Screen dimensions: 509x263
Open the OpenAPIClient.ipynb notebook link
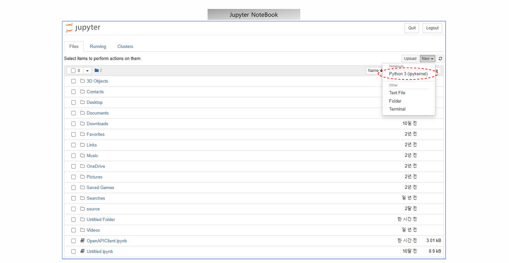click(x=107, y=241)
